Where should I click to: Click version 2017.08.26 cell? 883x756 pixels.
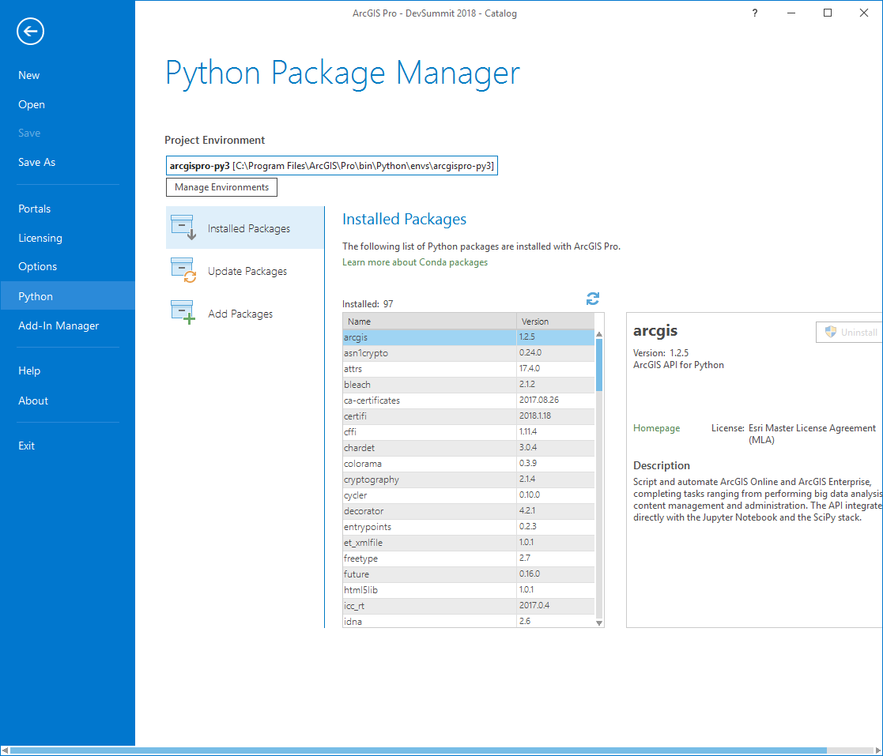click(555, 401)
